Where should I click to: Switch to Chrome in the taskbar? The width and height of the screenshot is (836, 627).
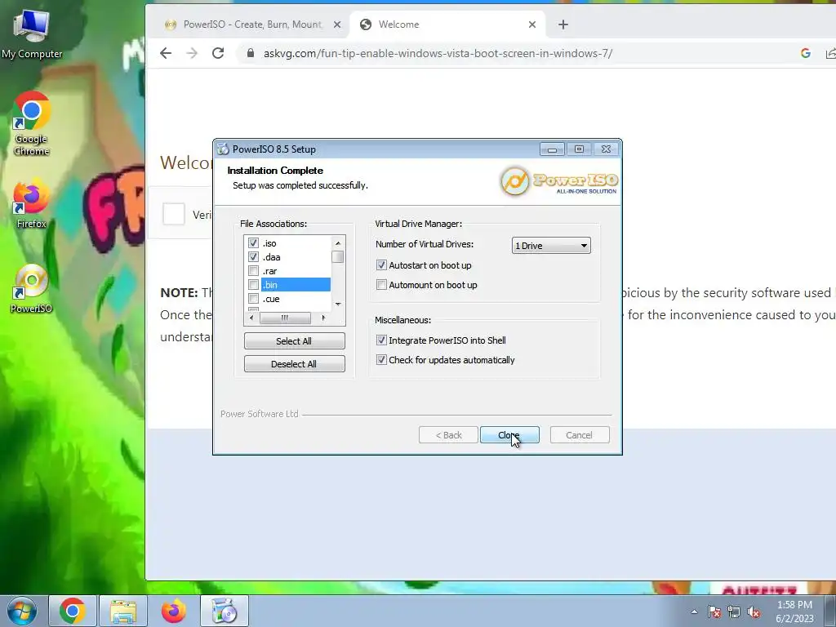click(x=73, y=611)
